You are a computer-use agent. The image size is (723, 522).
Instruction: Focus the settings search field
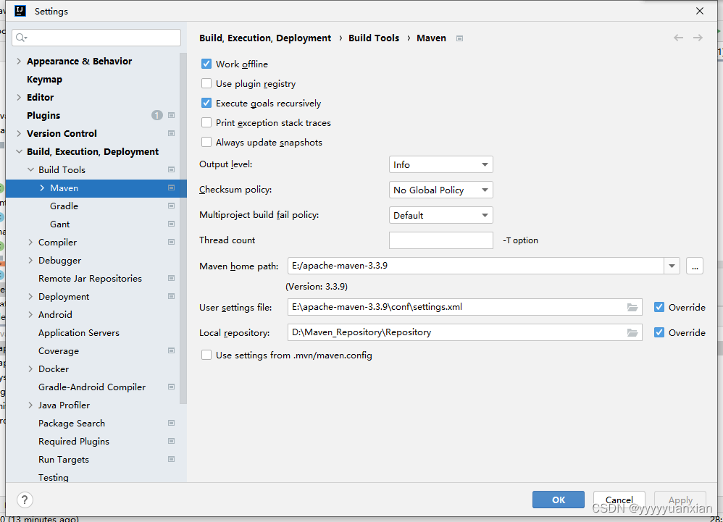coord(96,38)
